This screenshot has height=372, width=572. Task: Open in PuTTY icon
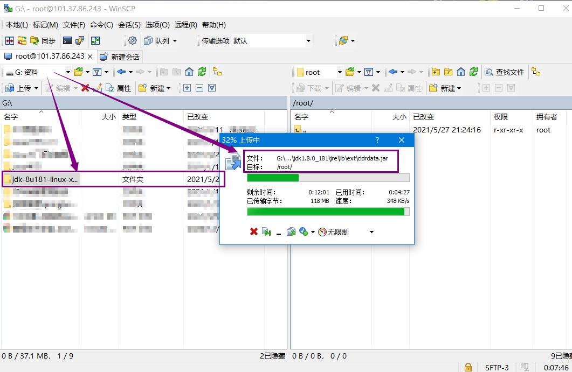click(x=80, y=40)
